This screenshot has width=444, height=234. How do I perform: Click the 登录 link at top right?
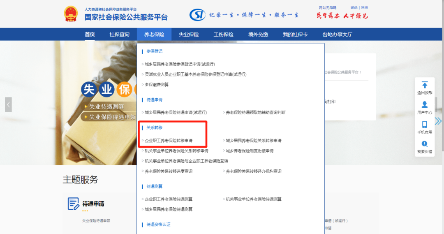pos(354,7)
